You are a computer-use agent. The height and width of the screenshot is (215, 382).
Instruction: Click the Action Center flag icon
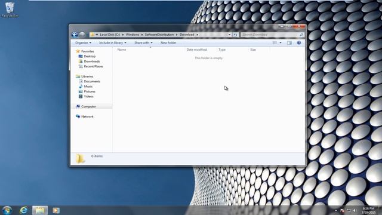pyautogui.click(x=342, y=210)
